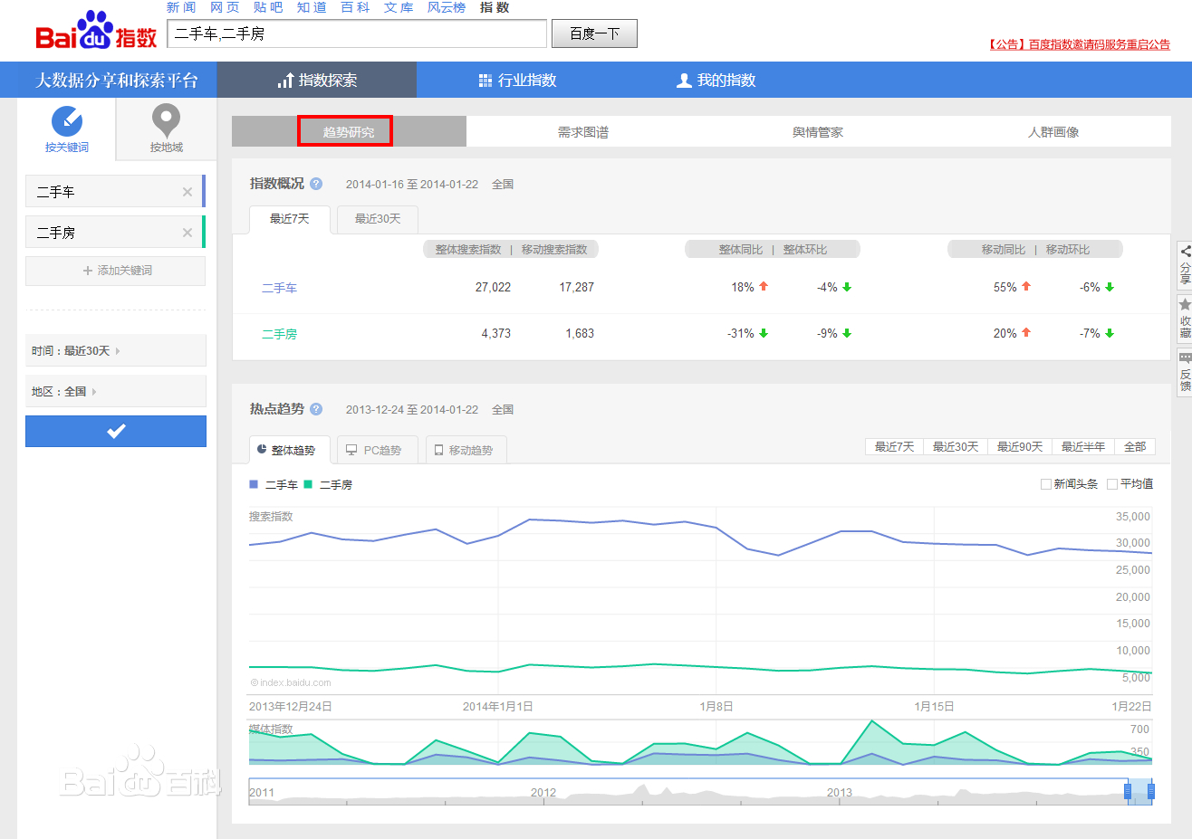Select the 移动搜索指数 column toggle
Image resolution: width=1192 pixels, height=839 pixels.
(x=554, y=250)
